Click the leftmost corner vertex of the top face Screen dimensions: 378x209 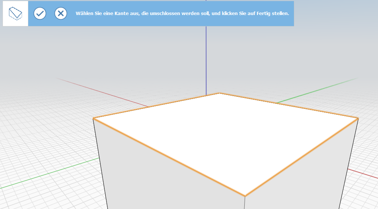point(93,118)
